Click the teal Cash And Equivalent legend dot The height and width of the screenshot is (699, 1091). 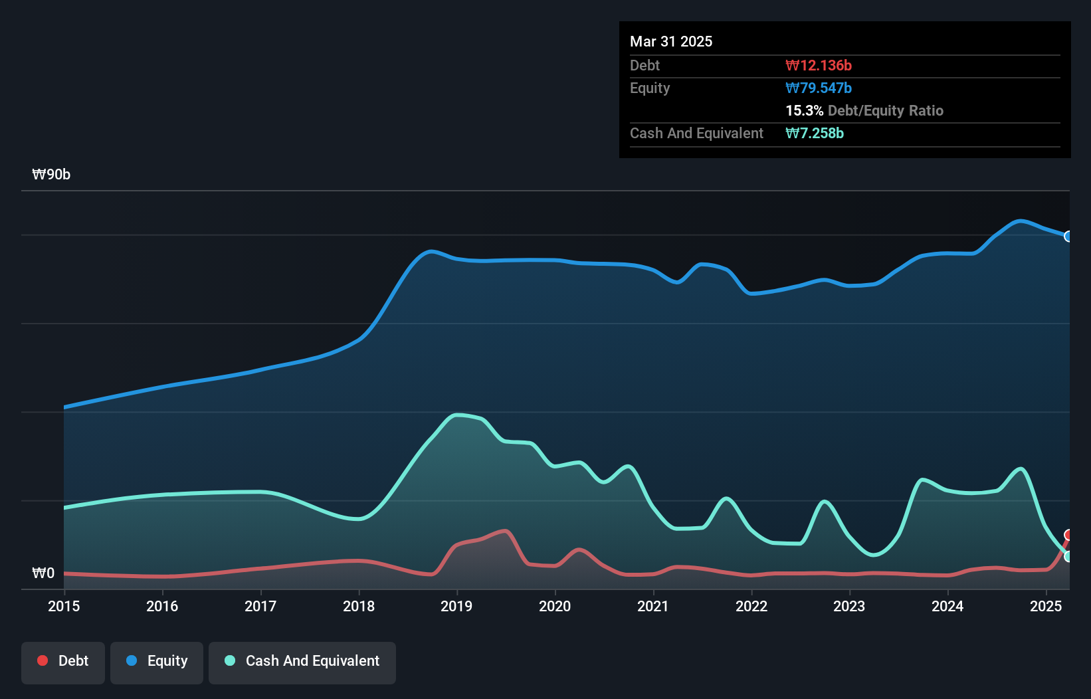(230, 660)
